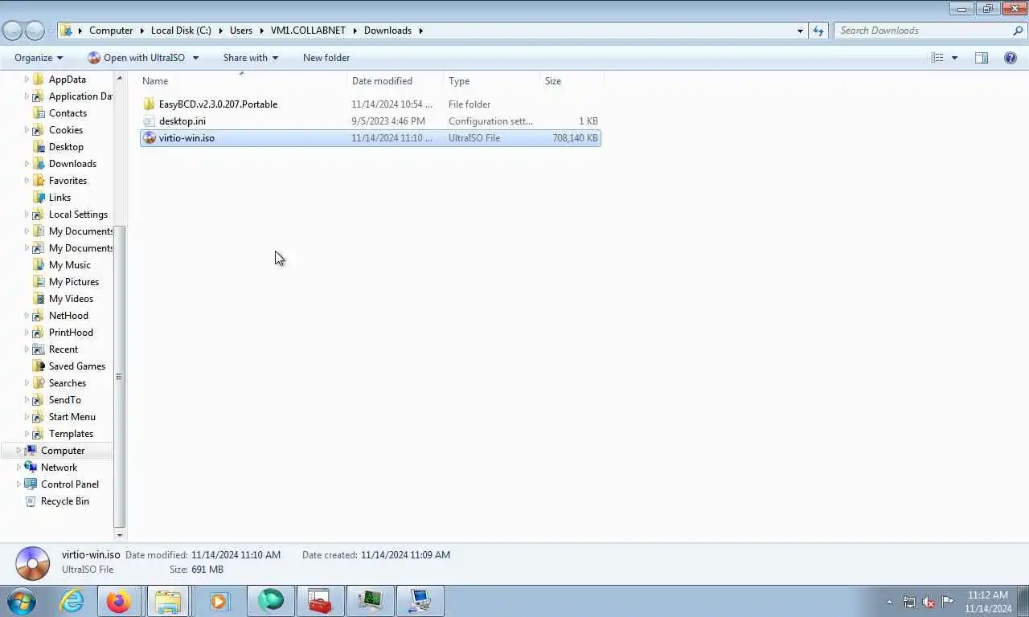Screen dimensions: 1029x617
Task: Sort by Date modified column header
Action: (x=395, y=81)
